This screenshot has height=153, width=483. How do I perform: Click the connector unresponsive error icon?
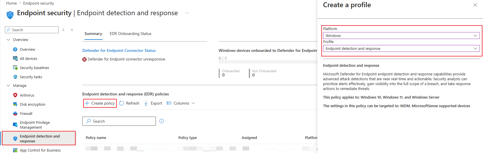pos(85,59)
